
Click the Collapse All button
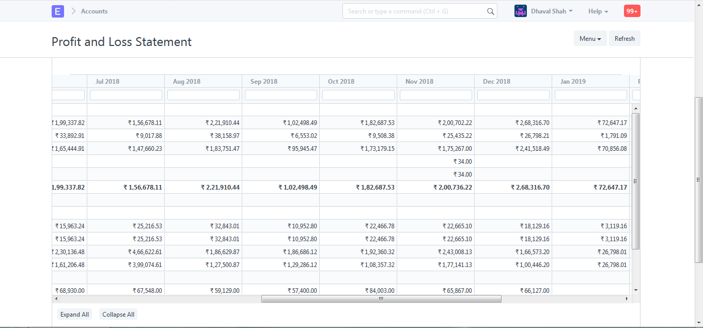point(118,315)
